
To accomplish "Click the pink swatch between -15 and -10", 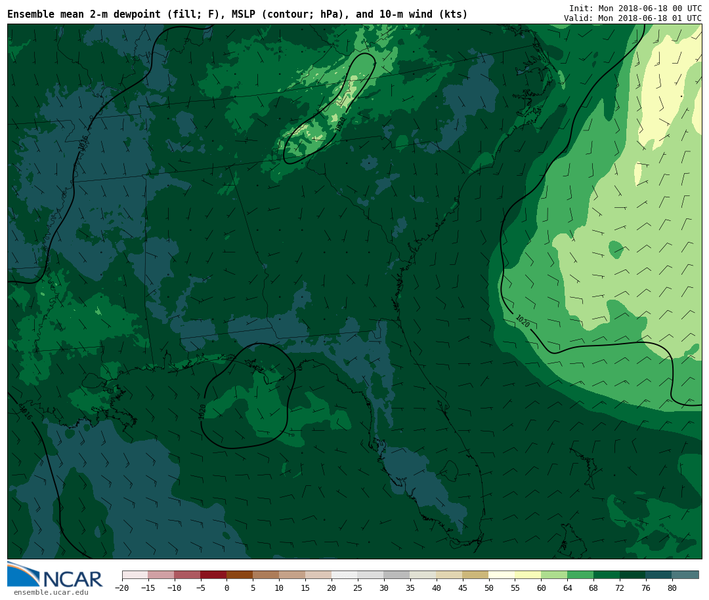I will pos(161,575).
